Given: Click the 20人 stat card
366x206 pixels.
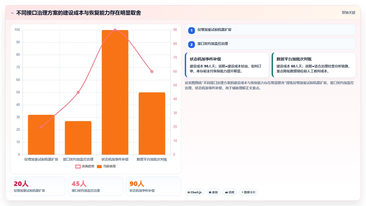Looking at the screenshot, I should tap(38, 186).
